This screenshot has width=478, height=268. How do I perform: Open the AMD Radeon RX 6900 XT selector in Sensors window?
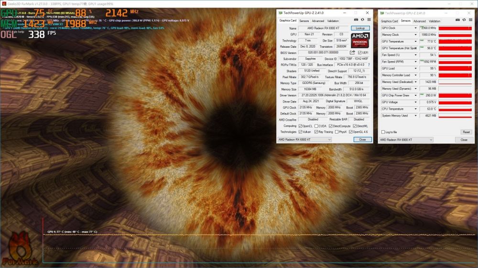[406, 140]
